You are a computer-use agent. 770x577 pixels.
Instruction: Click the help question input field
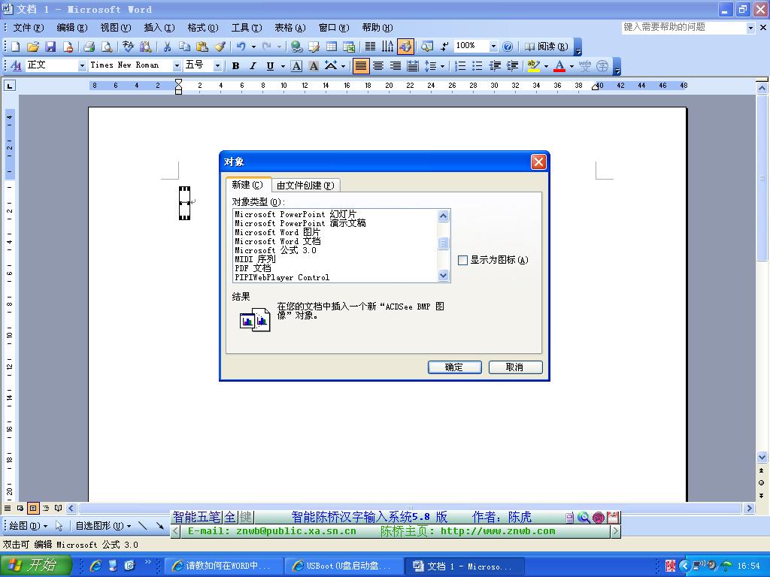pos(684,28)
